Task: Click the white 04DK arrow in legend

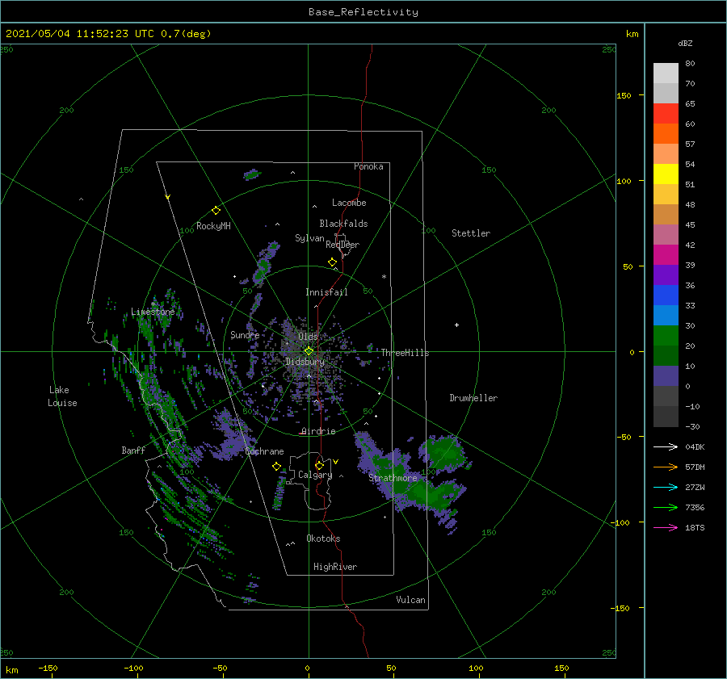Action: (666, 446)
